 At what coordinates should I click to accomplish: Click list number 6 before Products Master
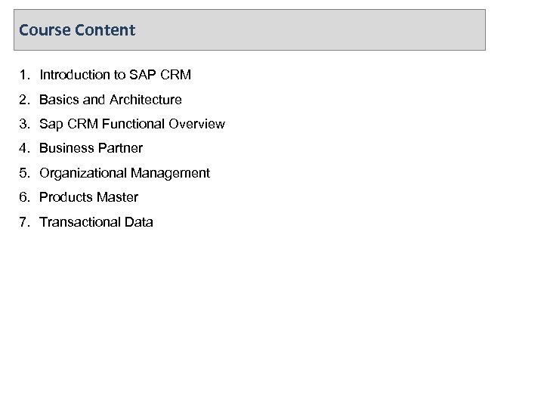(x=25, y=197)
